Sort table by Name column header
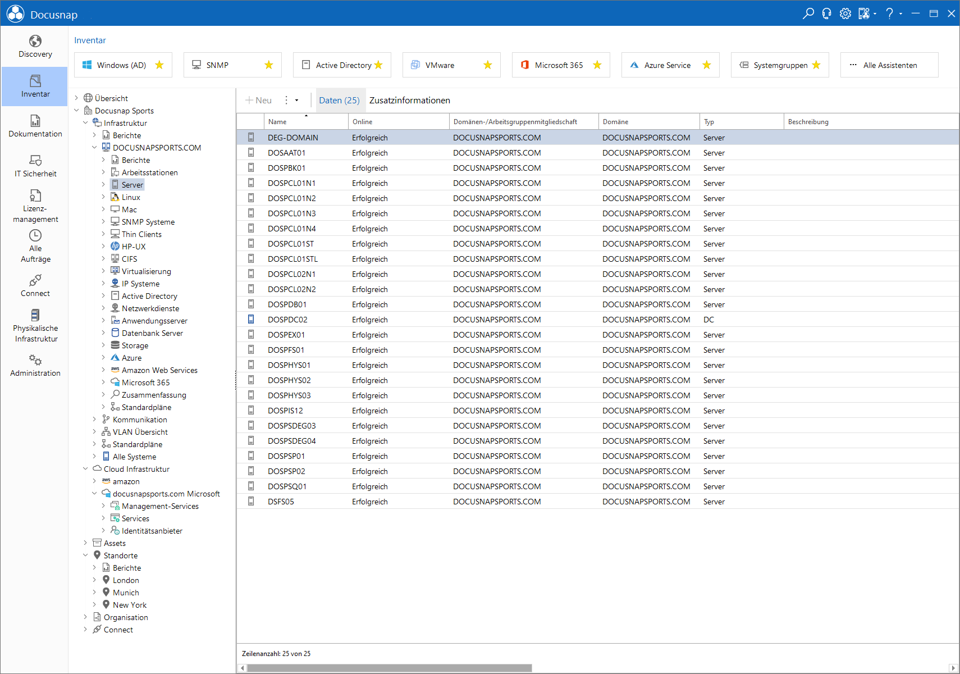 coord(306,121)
